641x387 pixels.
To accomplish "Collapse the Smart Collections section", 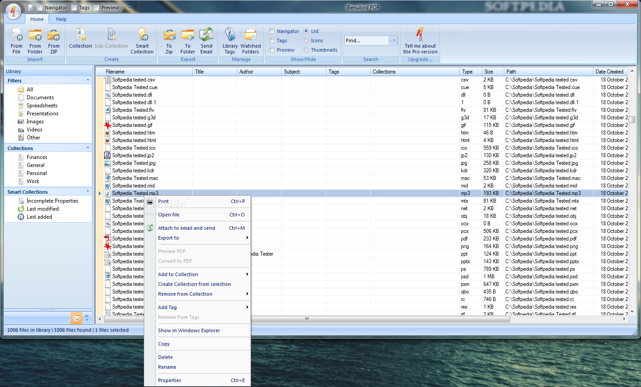I will point(88,191).
